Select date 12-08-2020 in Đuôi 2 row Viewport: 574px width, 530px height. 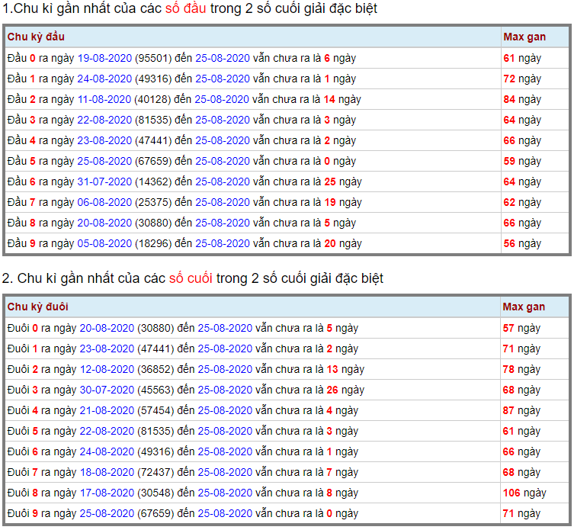[x=107, y=369]
